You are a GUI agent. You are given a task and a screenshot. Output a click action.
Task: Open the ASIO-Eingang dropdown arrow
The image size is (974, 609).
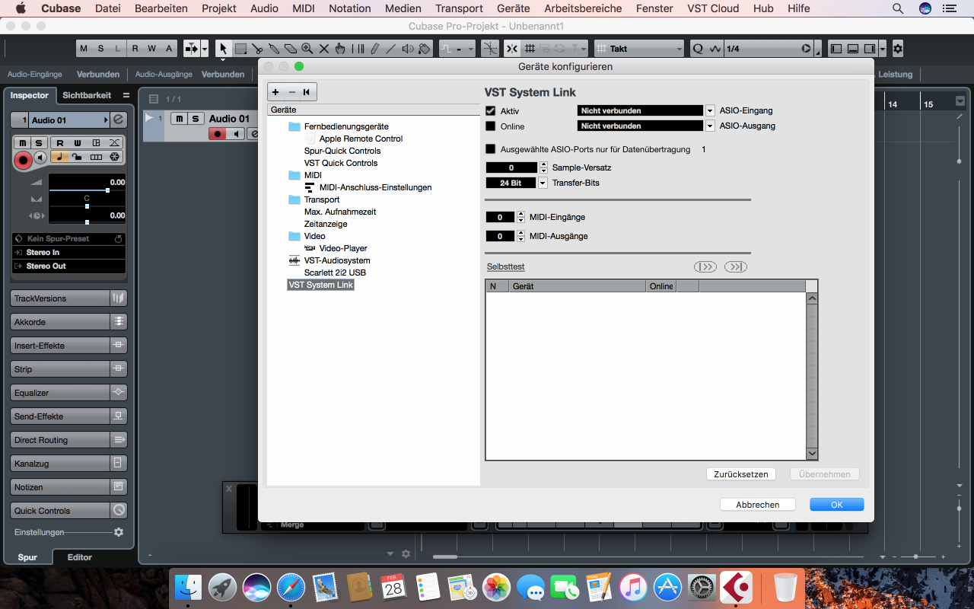tap(710, 111)
